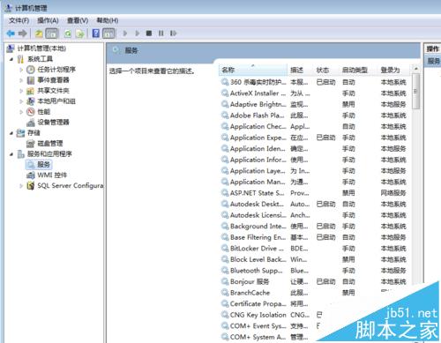
Task: Toggle the Show/Hide action pane icon
Action: tap(108, 34)
